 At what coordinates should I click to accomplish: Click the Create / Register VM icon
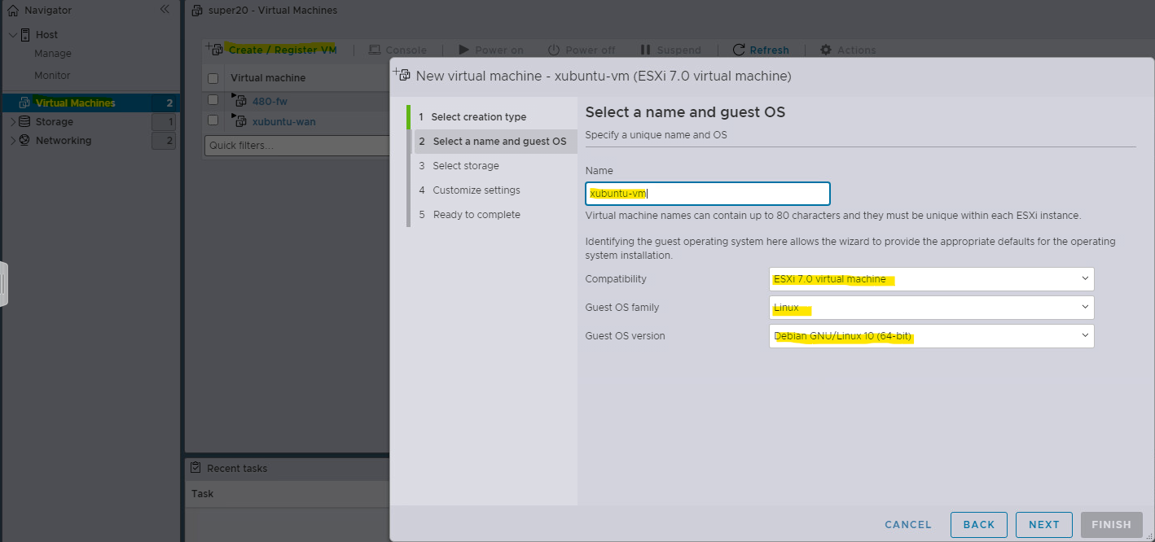pos(213,50)
